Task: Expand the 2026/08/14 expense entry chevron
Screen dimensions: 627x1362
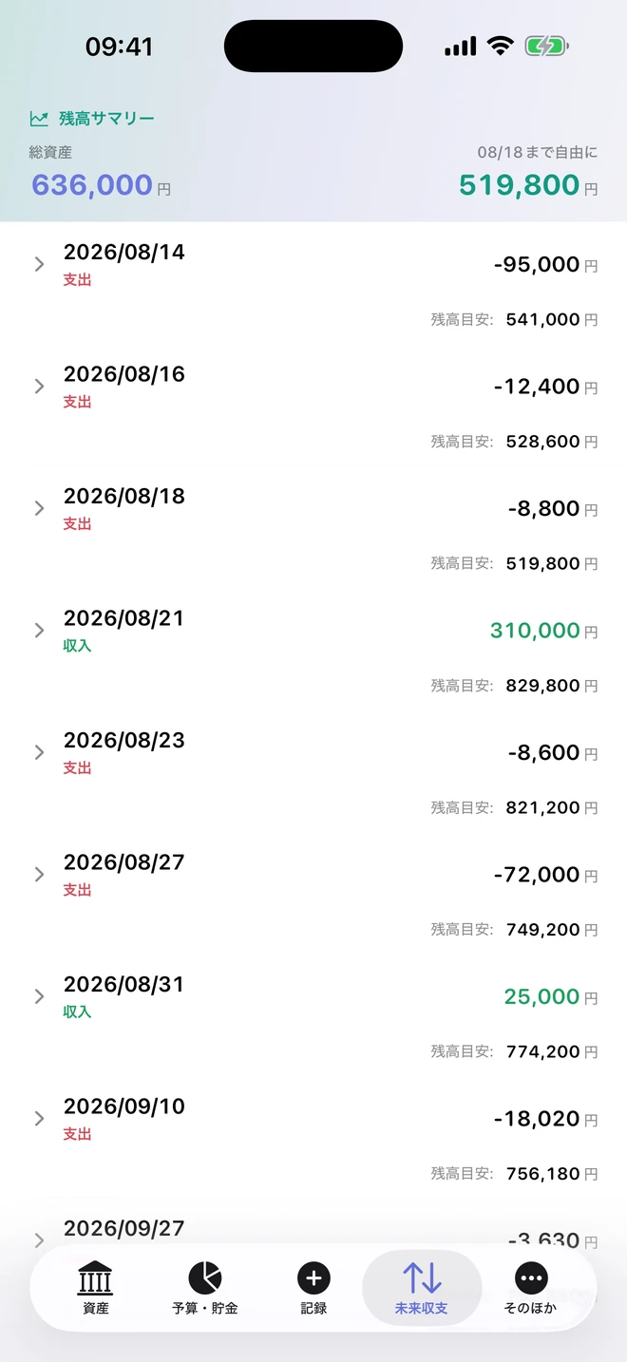Action: [x=39, y=264]
